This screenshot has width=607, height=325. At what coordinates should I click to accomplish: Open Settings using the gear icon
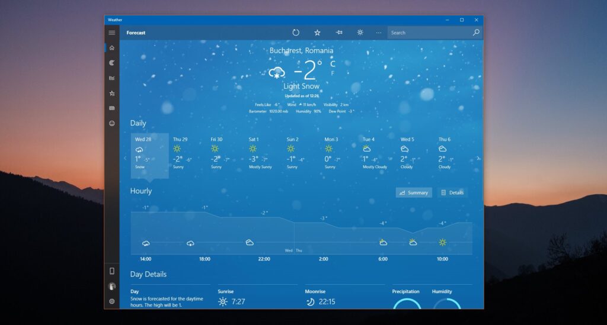tap(112, 301)
